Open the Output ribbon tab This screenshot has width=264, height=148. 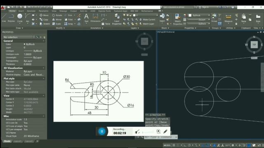[x=73, y=11]
